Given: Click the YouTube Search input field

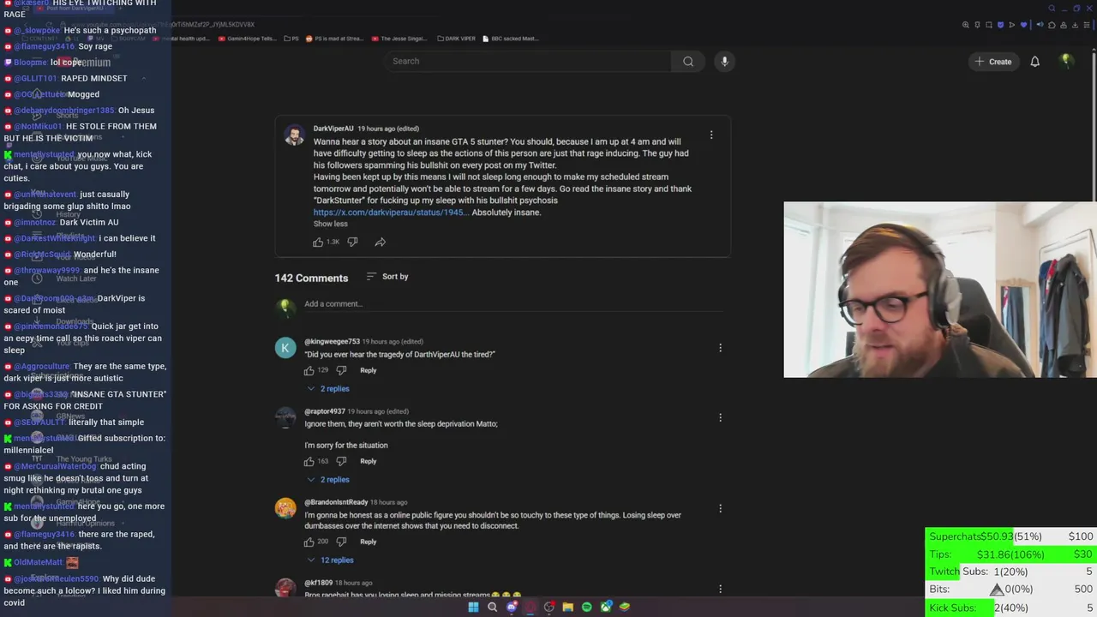Looking at the screenshot, I should point(527,62).
